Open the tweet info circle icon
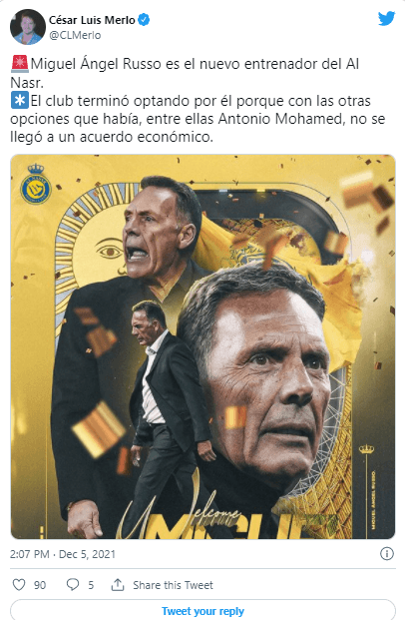The width and height of the screenshot is (405, 620). pyautogui.click(x=387, y=553)
